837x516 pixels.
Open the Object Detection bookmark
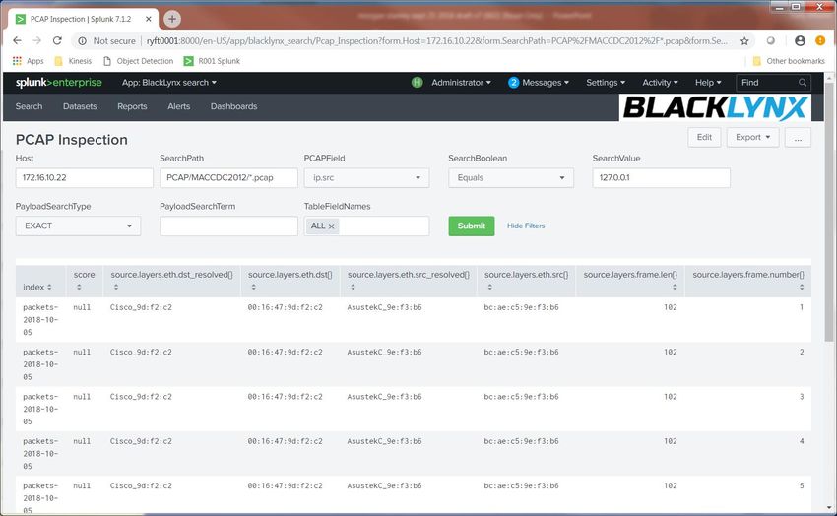point(138,61)
